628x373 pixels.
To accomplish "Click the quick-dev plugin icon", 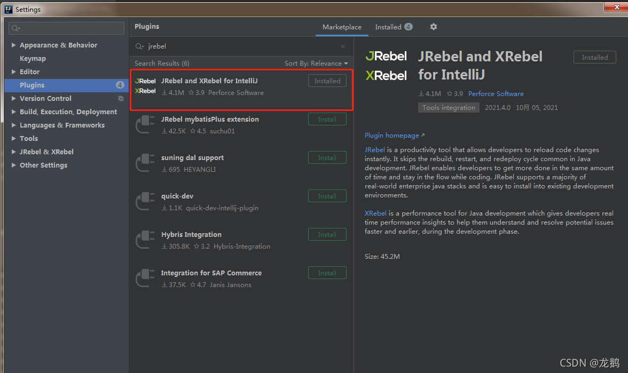I will [145, 201].
